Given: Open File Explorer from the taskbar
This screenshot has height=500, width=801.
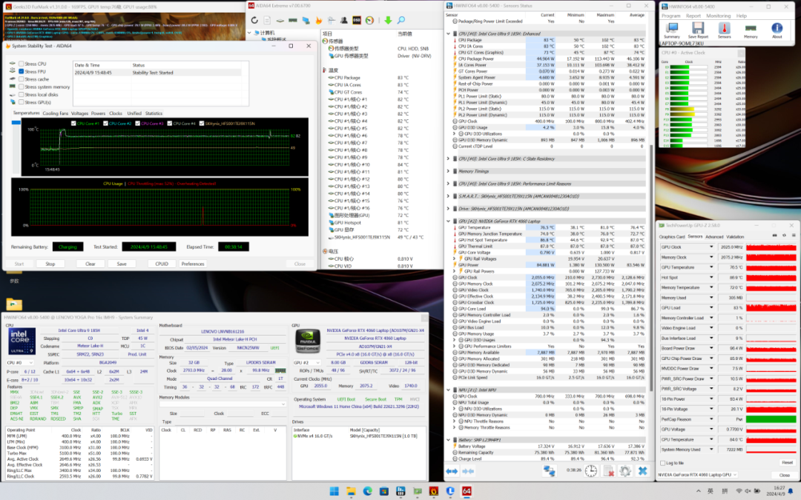Looking at the screenshot, I should click(x=351, y=491).
